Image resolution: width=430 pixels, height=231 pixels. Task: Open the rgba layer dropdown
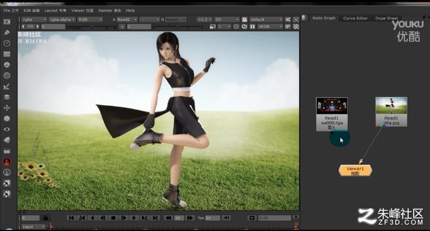(34, 19)
